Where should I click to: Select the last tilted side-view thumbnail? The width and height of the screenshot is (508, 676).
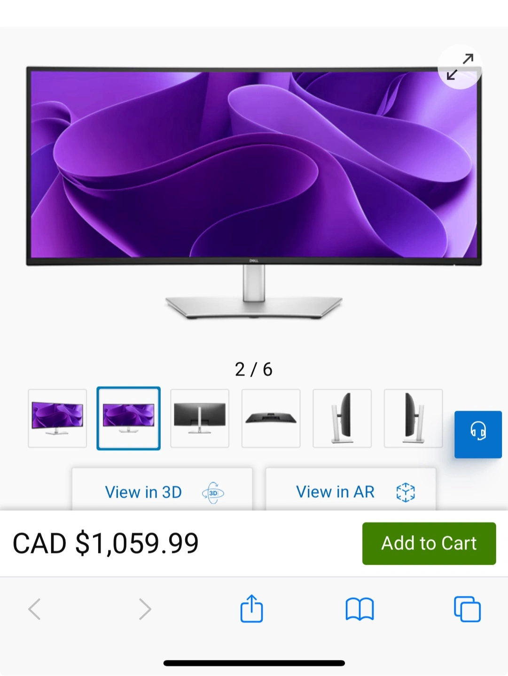414,418
